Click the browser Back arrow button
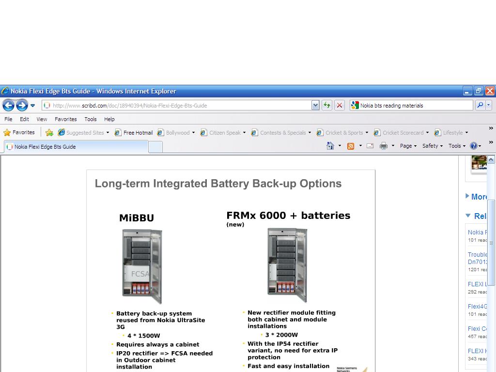The width and height of the screenshot is (496, 372). click(8, 105)
